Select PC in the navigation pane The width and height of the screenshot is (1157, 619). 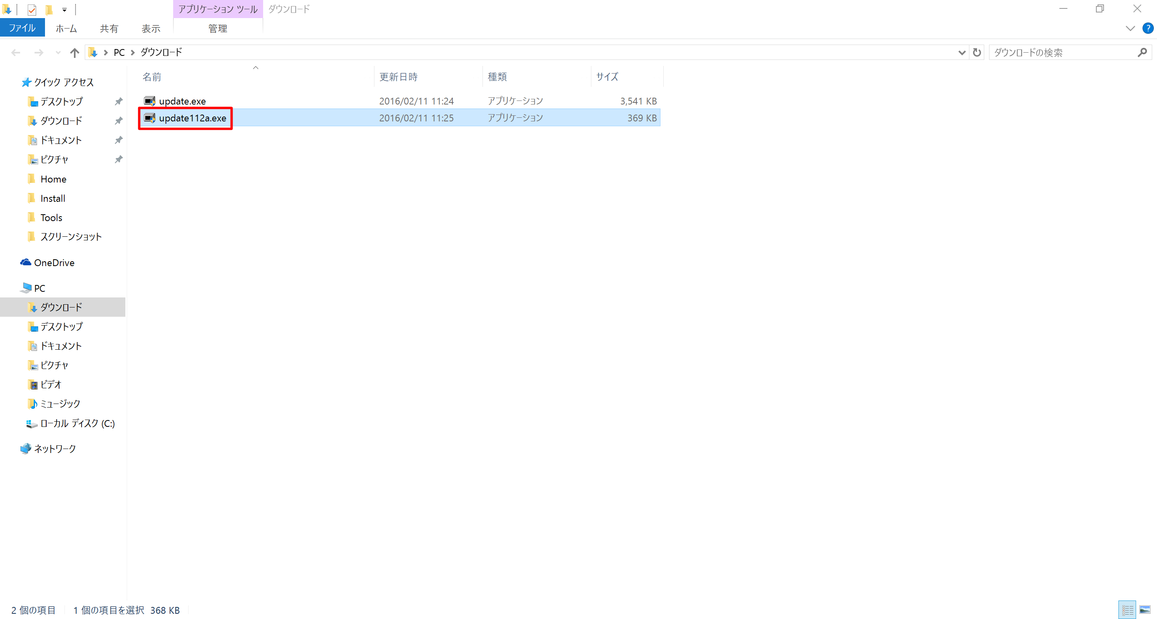click(39, 288)
